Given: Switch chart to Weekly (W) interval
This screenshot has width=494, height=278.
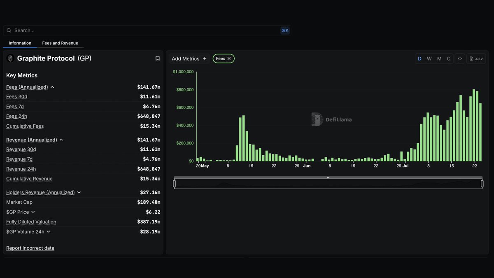Looking at the screenshot, I should (x=429, y=58).
